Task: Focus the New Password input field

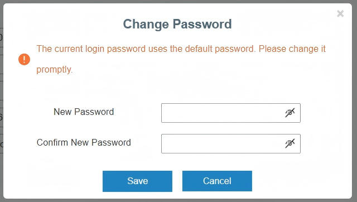Action: [x=230, y=113]
